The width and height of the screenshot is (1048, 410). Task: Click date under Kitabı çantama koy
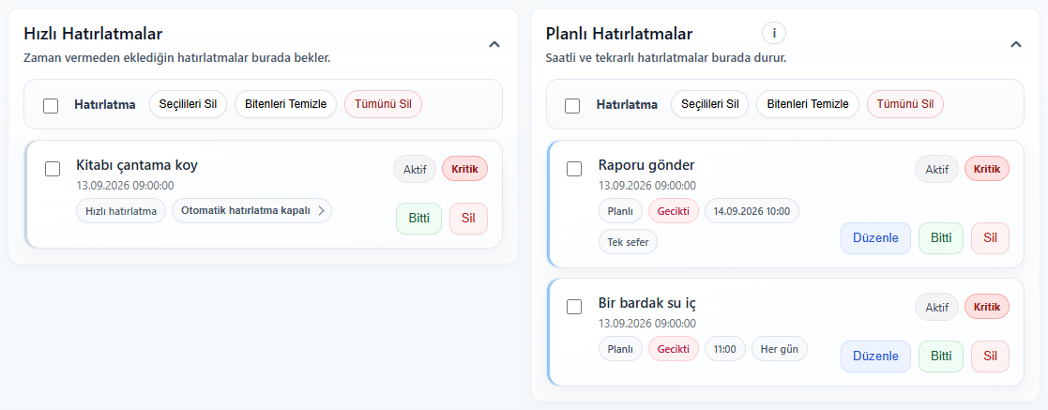pos(125,185)
